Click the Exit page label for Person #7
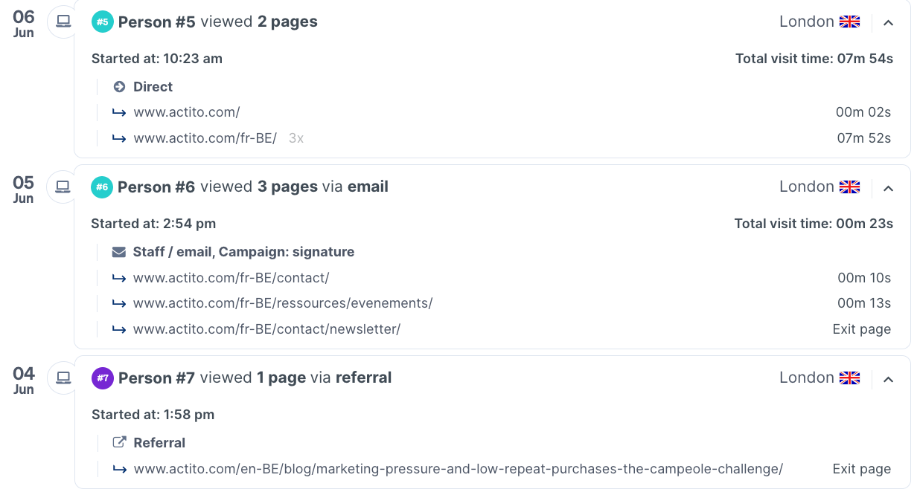The image size is (917, 492). [x=862, y=468]
